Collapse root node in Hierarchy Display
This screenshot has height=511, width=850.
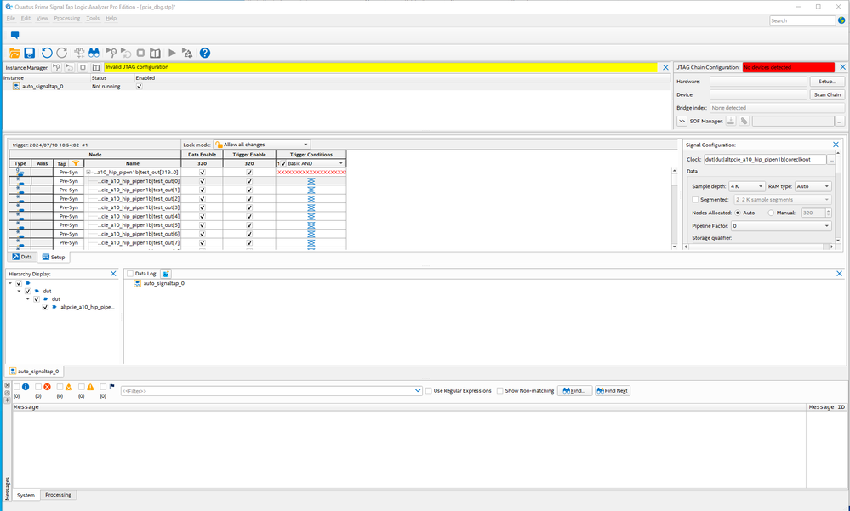coord(10,283)
